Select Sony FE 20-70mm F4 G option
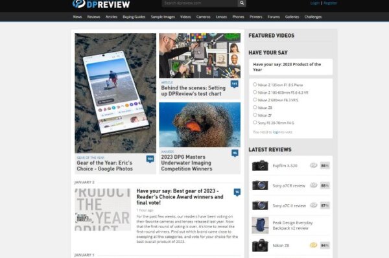This screenshot has height=258, width=389. [x=255, y=123]
